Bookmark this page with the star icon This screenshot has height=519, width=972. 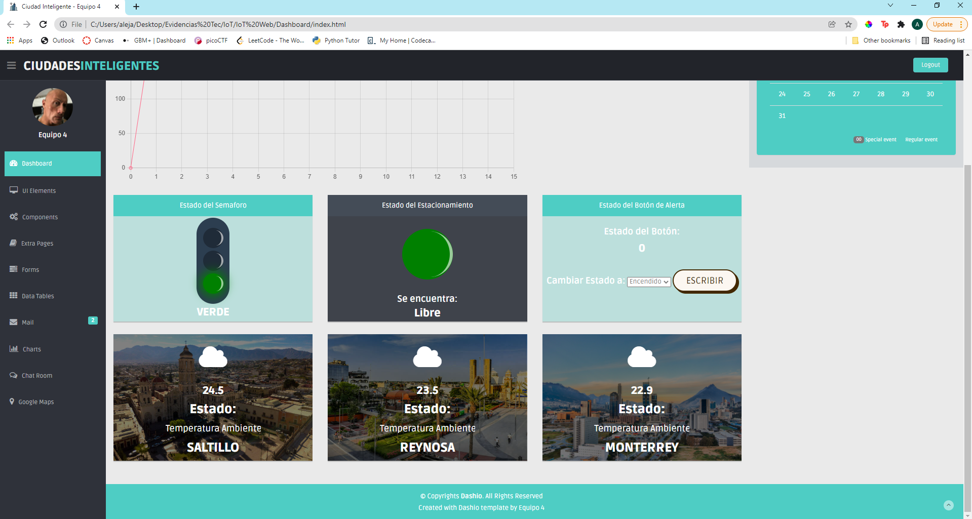pyautogui.click(x=848, y=24)
